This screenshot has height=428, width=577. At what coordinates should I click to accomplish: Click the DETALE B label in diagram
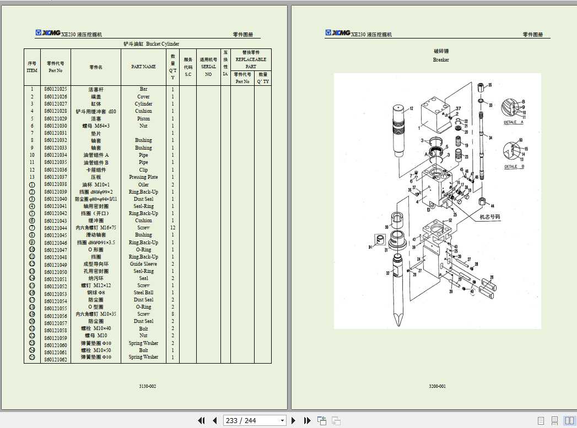point(514,167)
